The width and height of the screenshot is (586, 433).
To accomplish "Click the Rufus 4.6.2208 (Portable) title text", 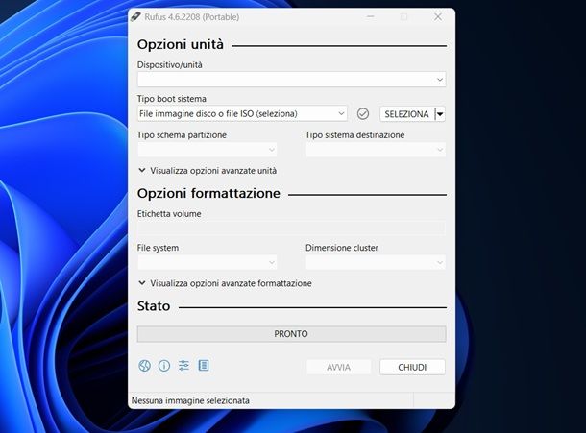I will [192, 17].
